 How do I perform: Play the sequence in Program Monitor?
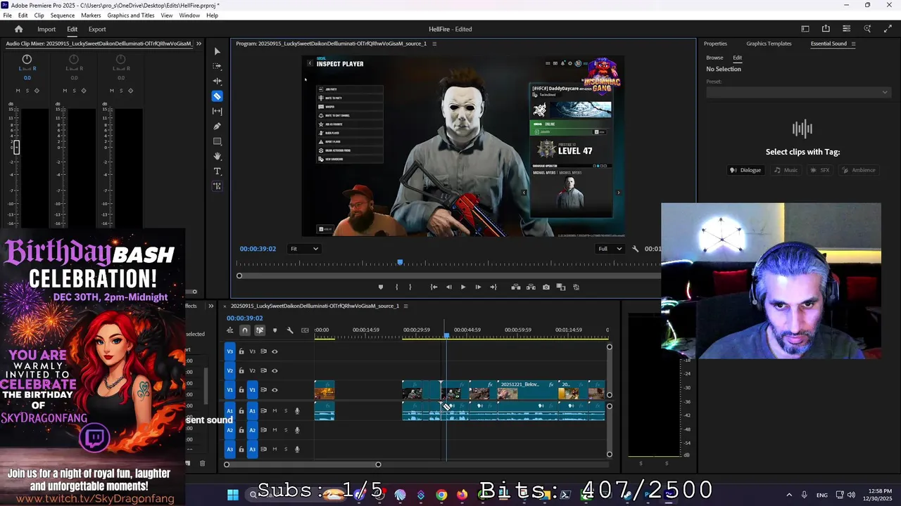tap(462, 287)
